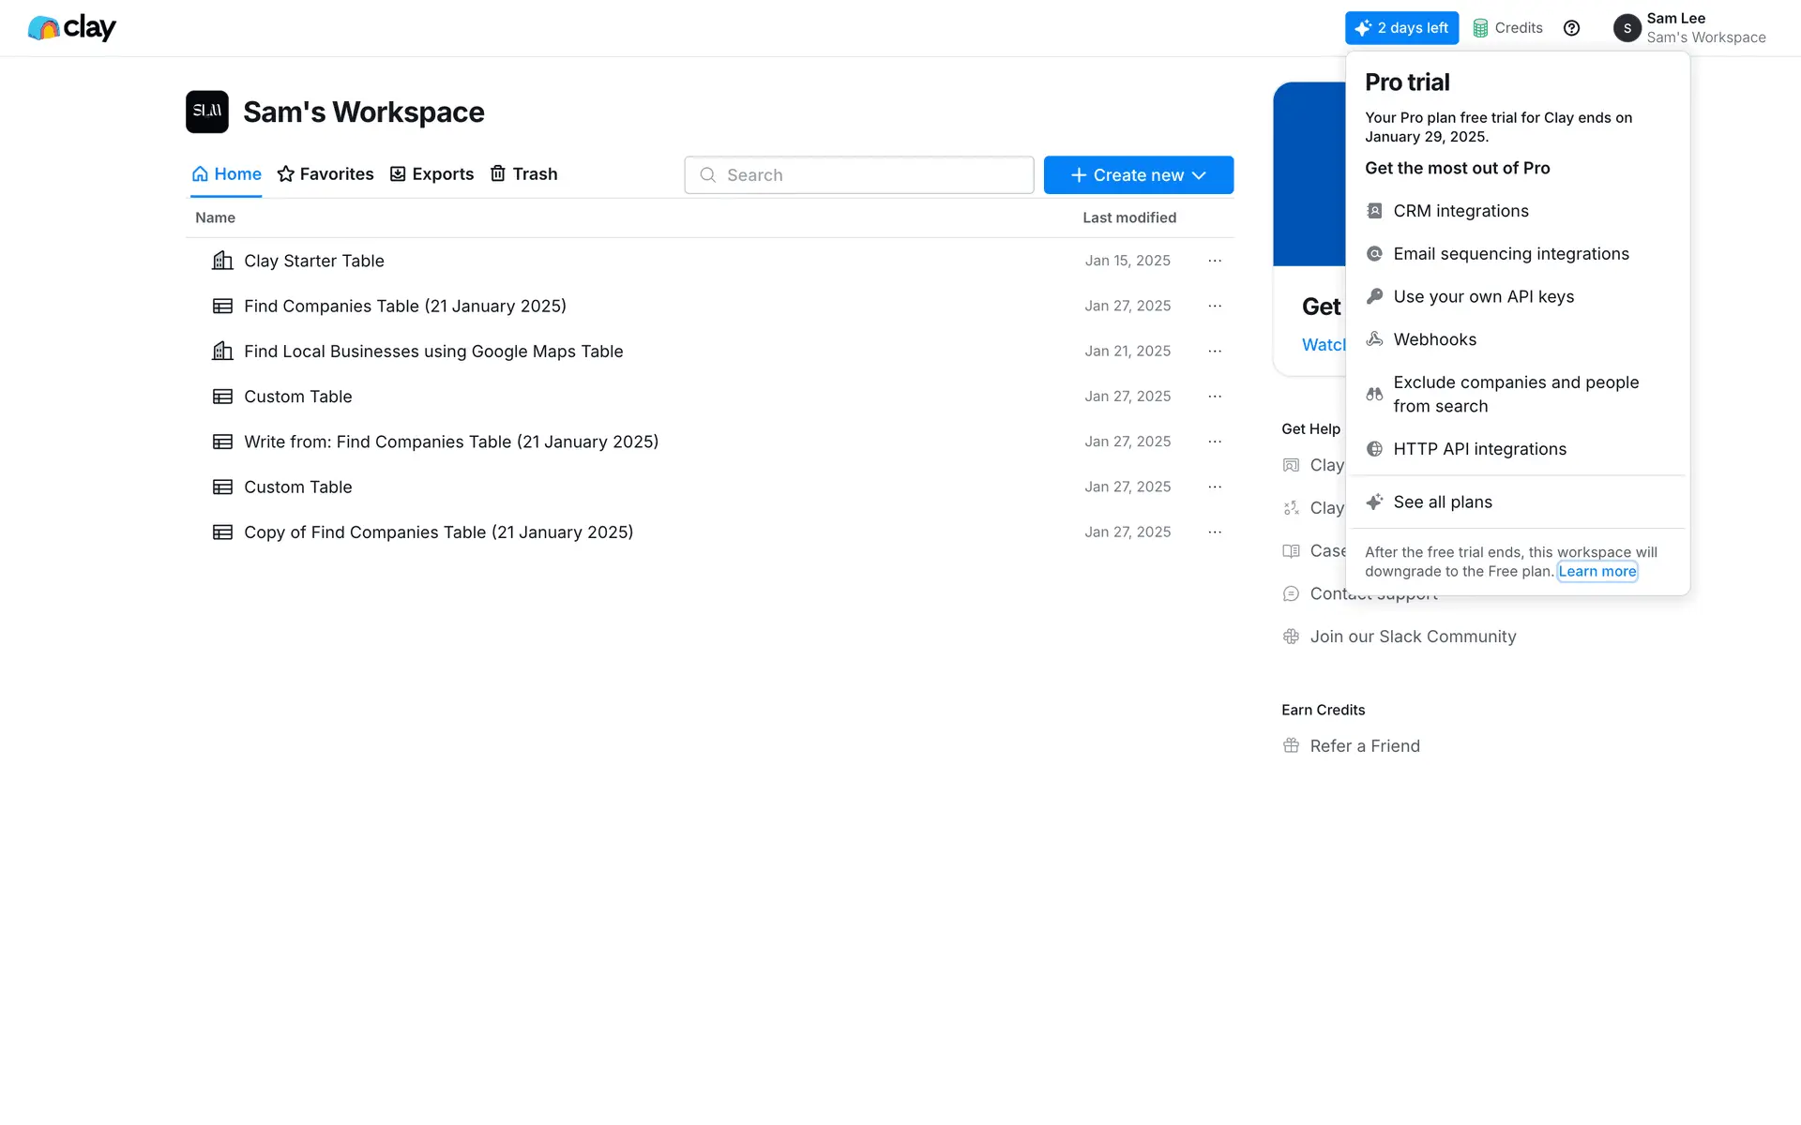
Task: Switch to the Exports tab
Action: click(431, 174)
